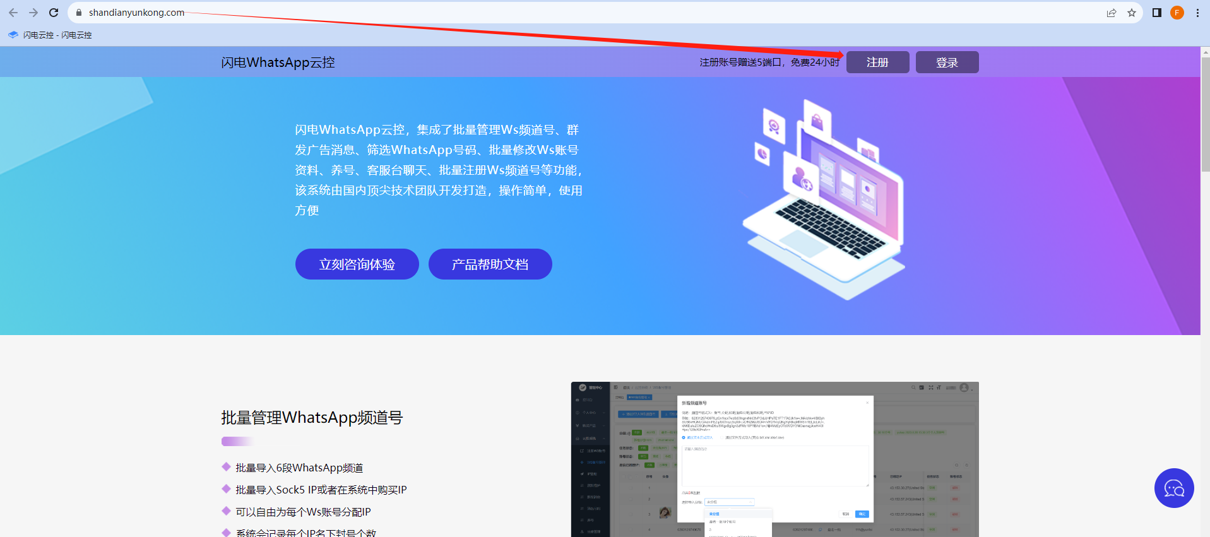Click 立刻咨询体验 button
Image resolution: width=1210 pixels, height=537 pixels.
(357, 264)
